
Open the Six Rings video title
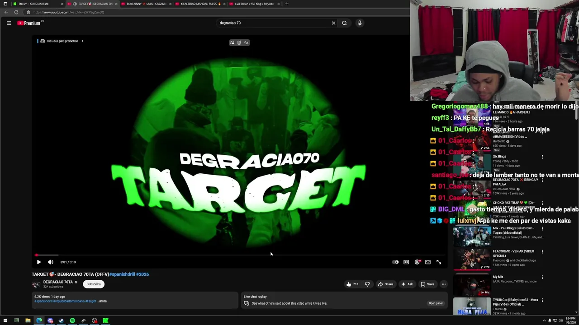click(499, 157)
